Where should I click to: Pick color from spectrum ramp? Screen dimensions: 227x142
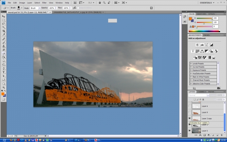204,31
